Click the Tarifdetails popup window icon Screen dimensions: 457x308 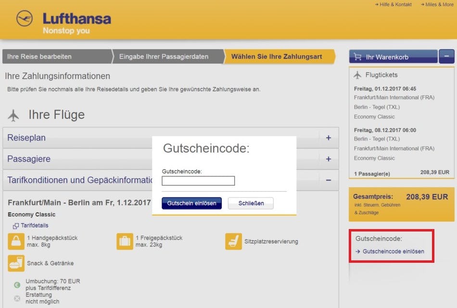tap(16, 226)
